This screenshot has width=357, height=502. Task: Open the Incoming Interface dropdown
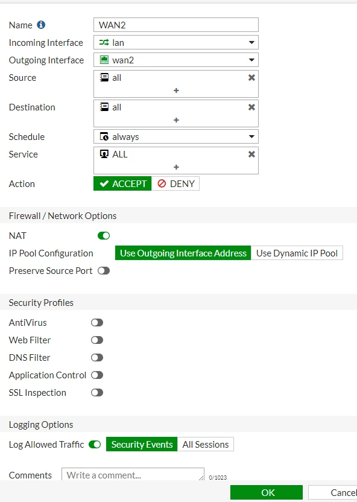pyautogui.click(x=176, y=42)
